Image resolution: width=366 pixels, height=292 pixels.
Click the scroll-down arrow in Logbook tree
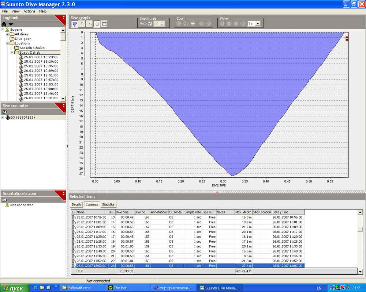63,99
